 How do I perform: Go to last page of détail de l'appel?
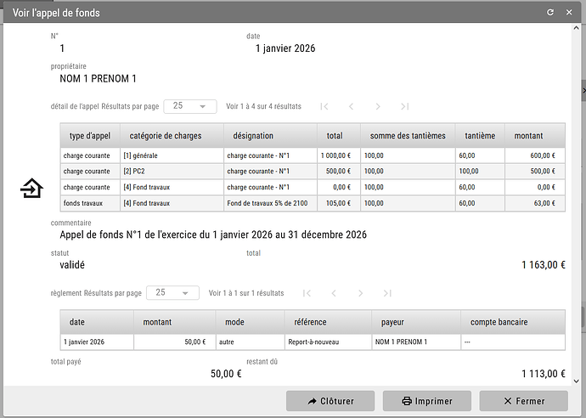pos(405,106)
